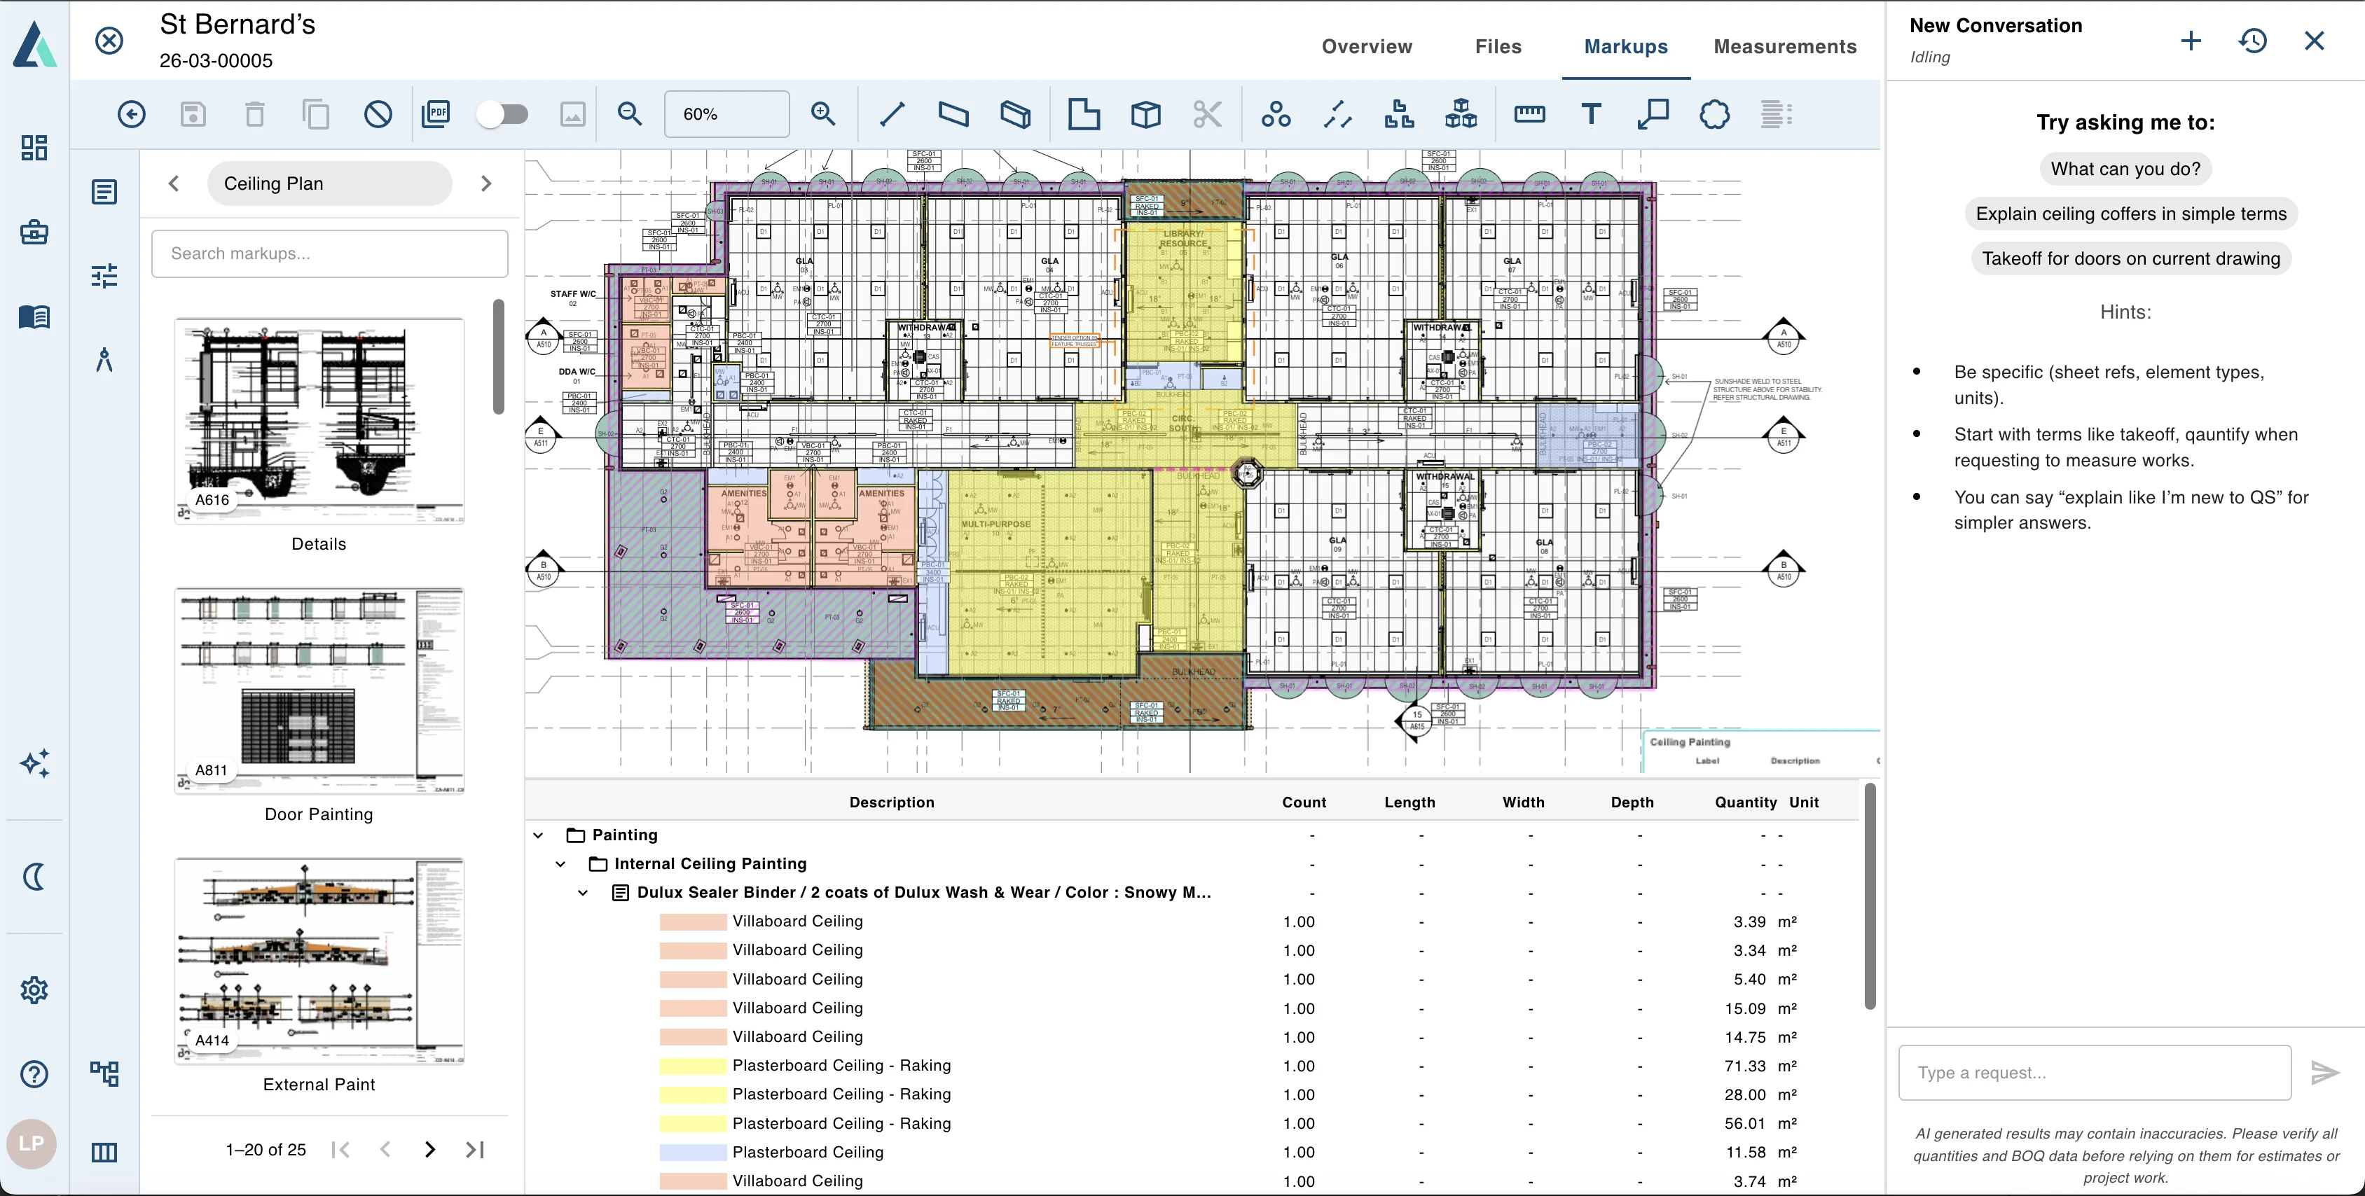Open the A616 Details thumbnail
The height and width of the screenshot is (1196, 2365).
[319, 422]
